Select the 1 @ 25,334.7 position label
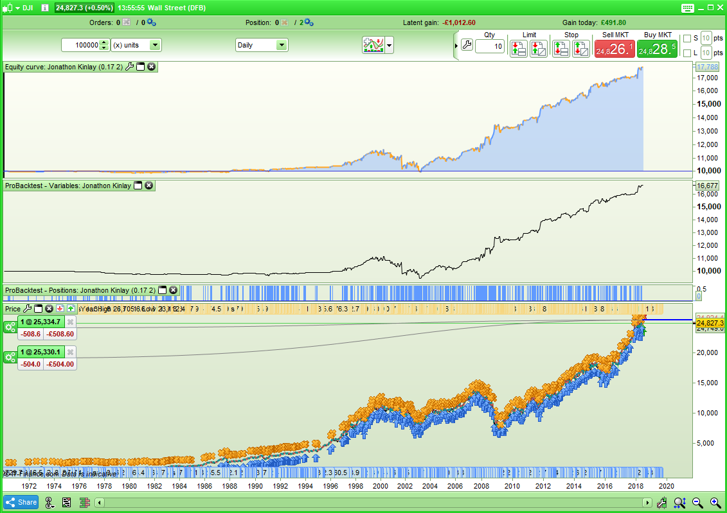The image size is (727, 513). tap(40, 322)
